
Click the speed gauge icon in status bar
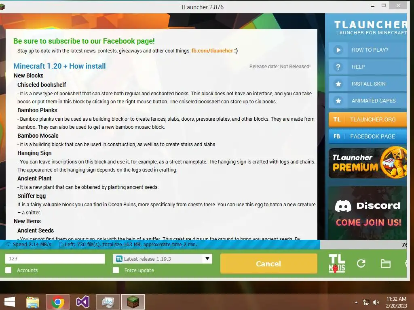(8, 245)
